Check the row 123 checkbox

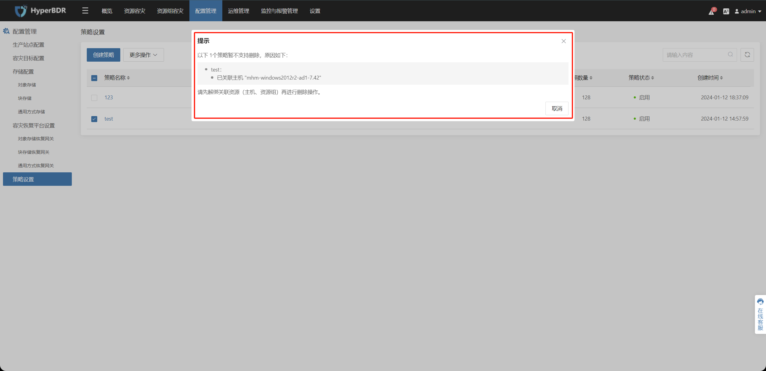click(x=94, y=98)
